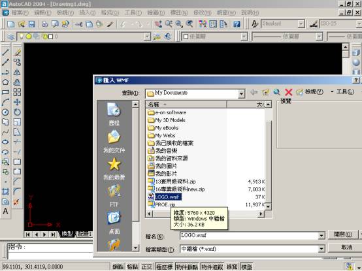This screenshot has height=271, width=362.
Task: Click the Create New Folder icon in dialog
Action: point(299,92)
